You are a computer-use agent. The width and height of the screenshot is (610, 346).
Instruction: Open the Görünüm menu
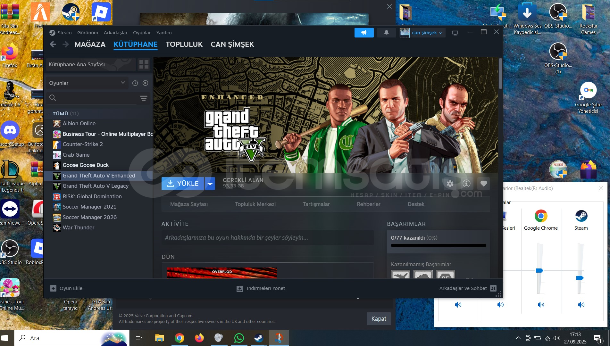click(x=88, y=33)
